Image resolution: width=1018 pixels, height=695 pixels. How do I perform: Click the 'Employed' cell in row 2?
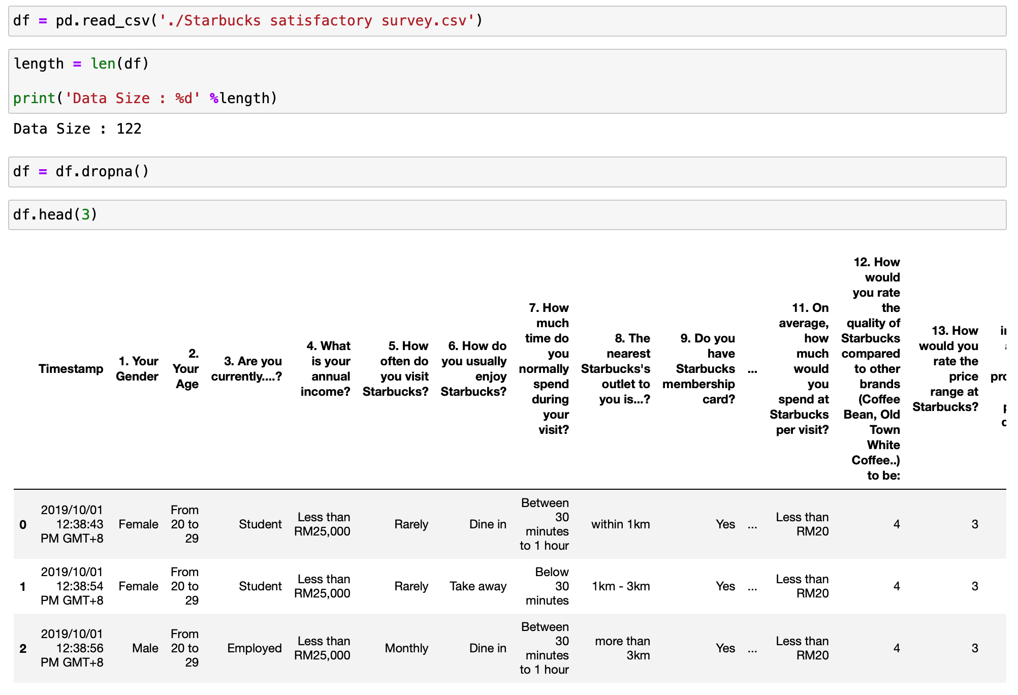coord(254,649)
